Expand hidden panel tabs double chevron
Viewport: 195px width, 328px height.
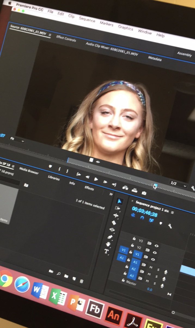pos(111,194)
